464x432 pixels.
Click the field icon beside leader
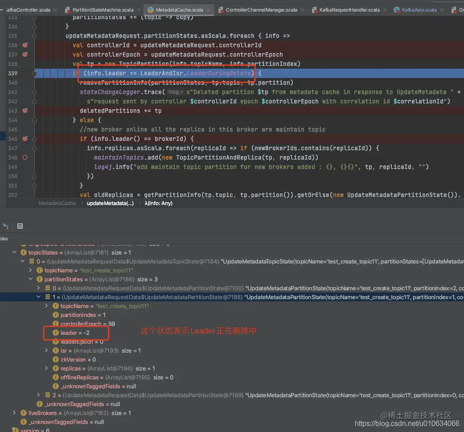tap(56, 333)
